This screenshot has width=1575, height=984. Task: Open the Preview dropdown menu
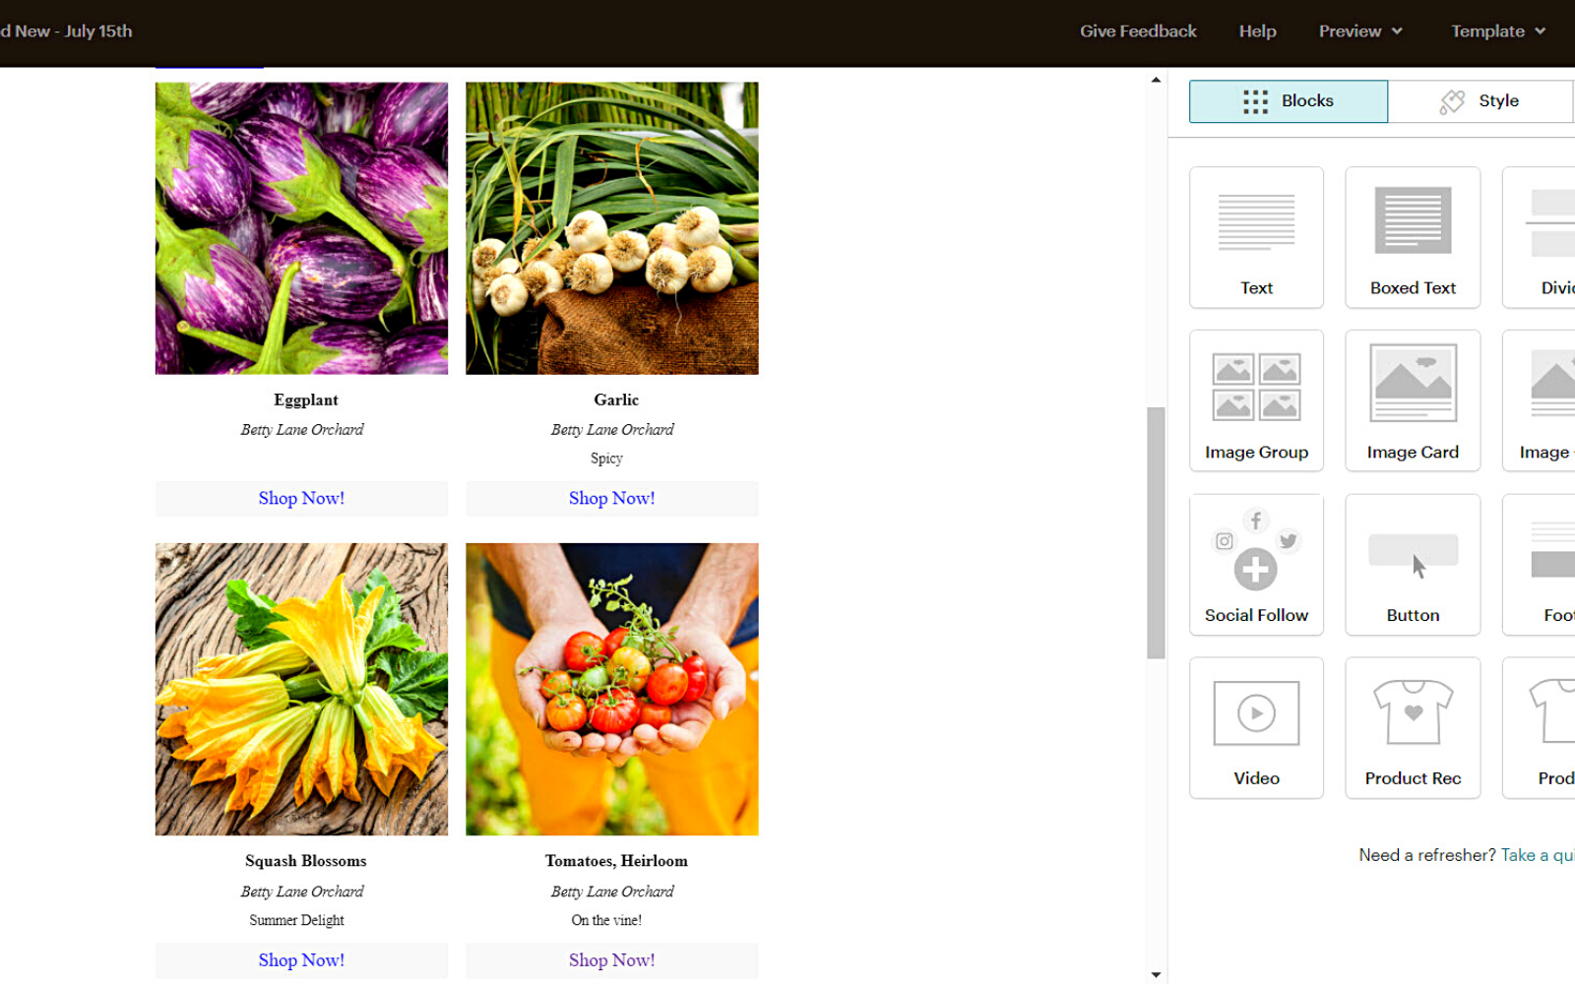coord(1360,31)
